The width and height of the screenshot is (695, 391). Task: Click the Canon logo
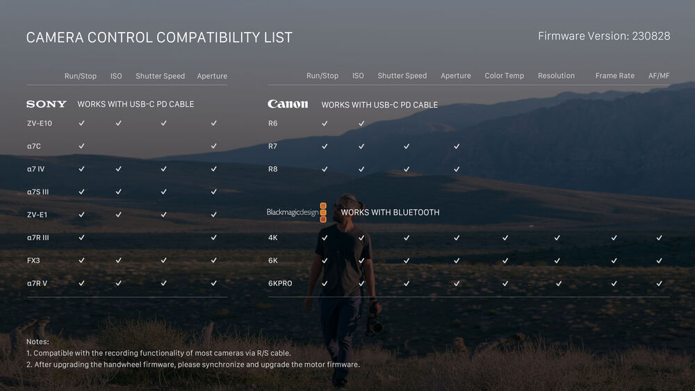point(288,104)
